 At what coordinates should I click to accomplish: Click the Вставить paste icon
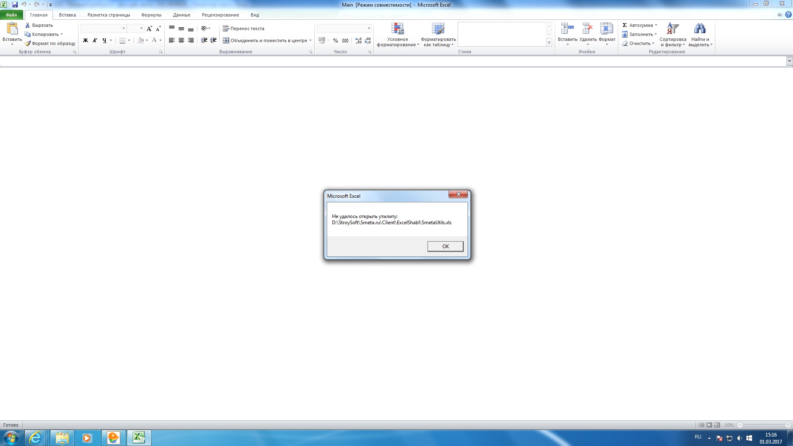point(12,28)
